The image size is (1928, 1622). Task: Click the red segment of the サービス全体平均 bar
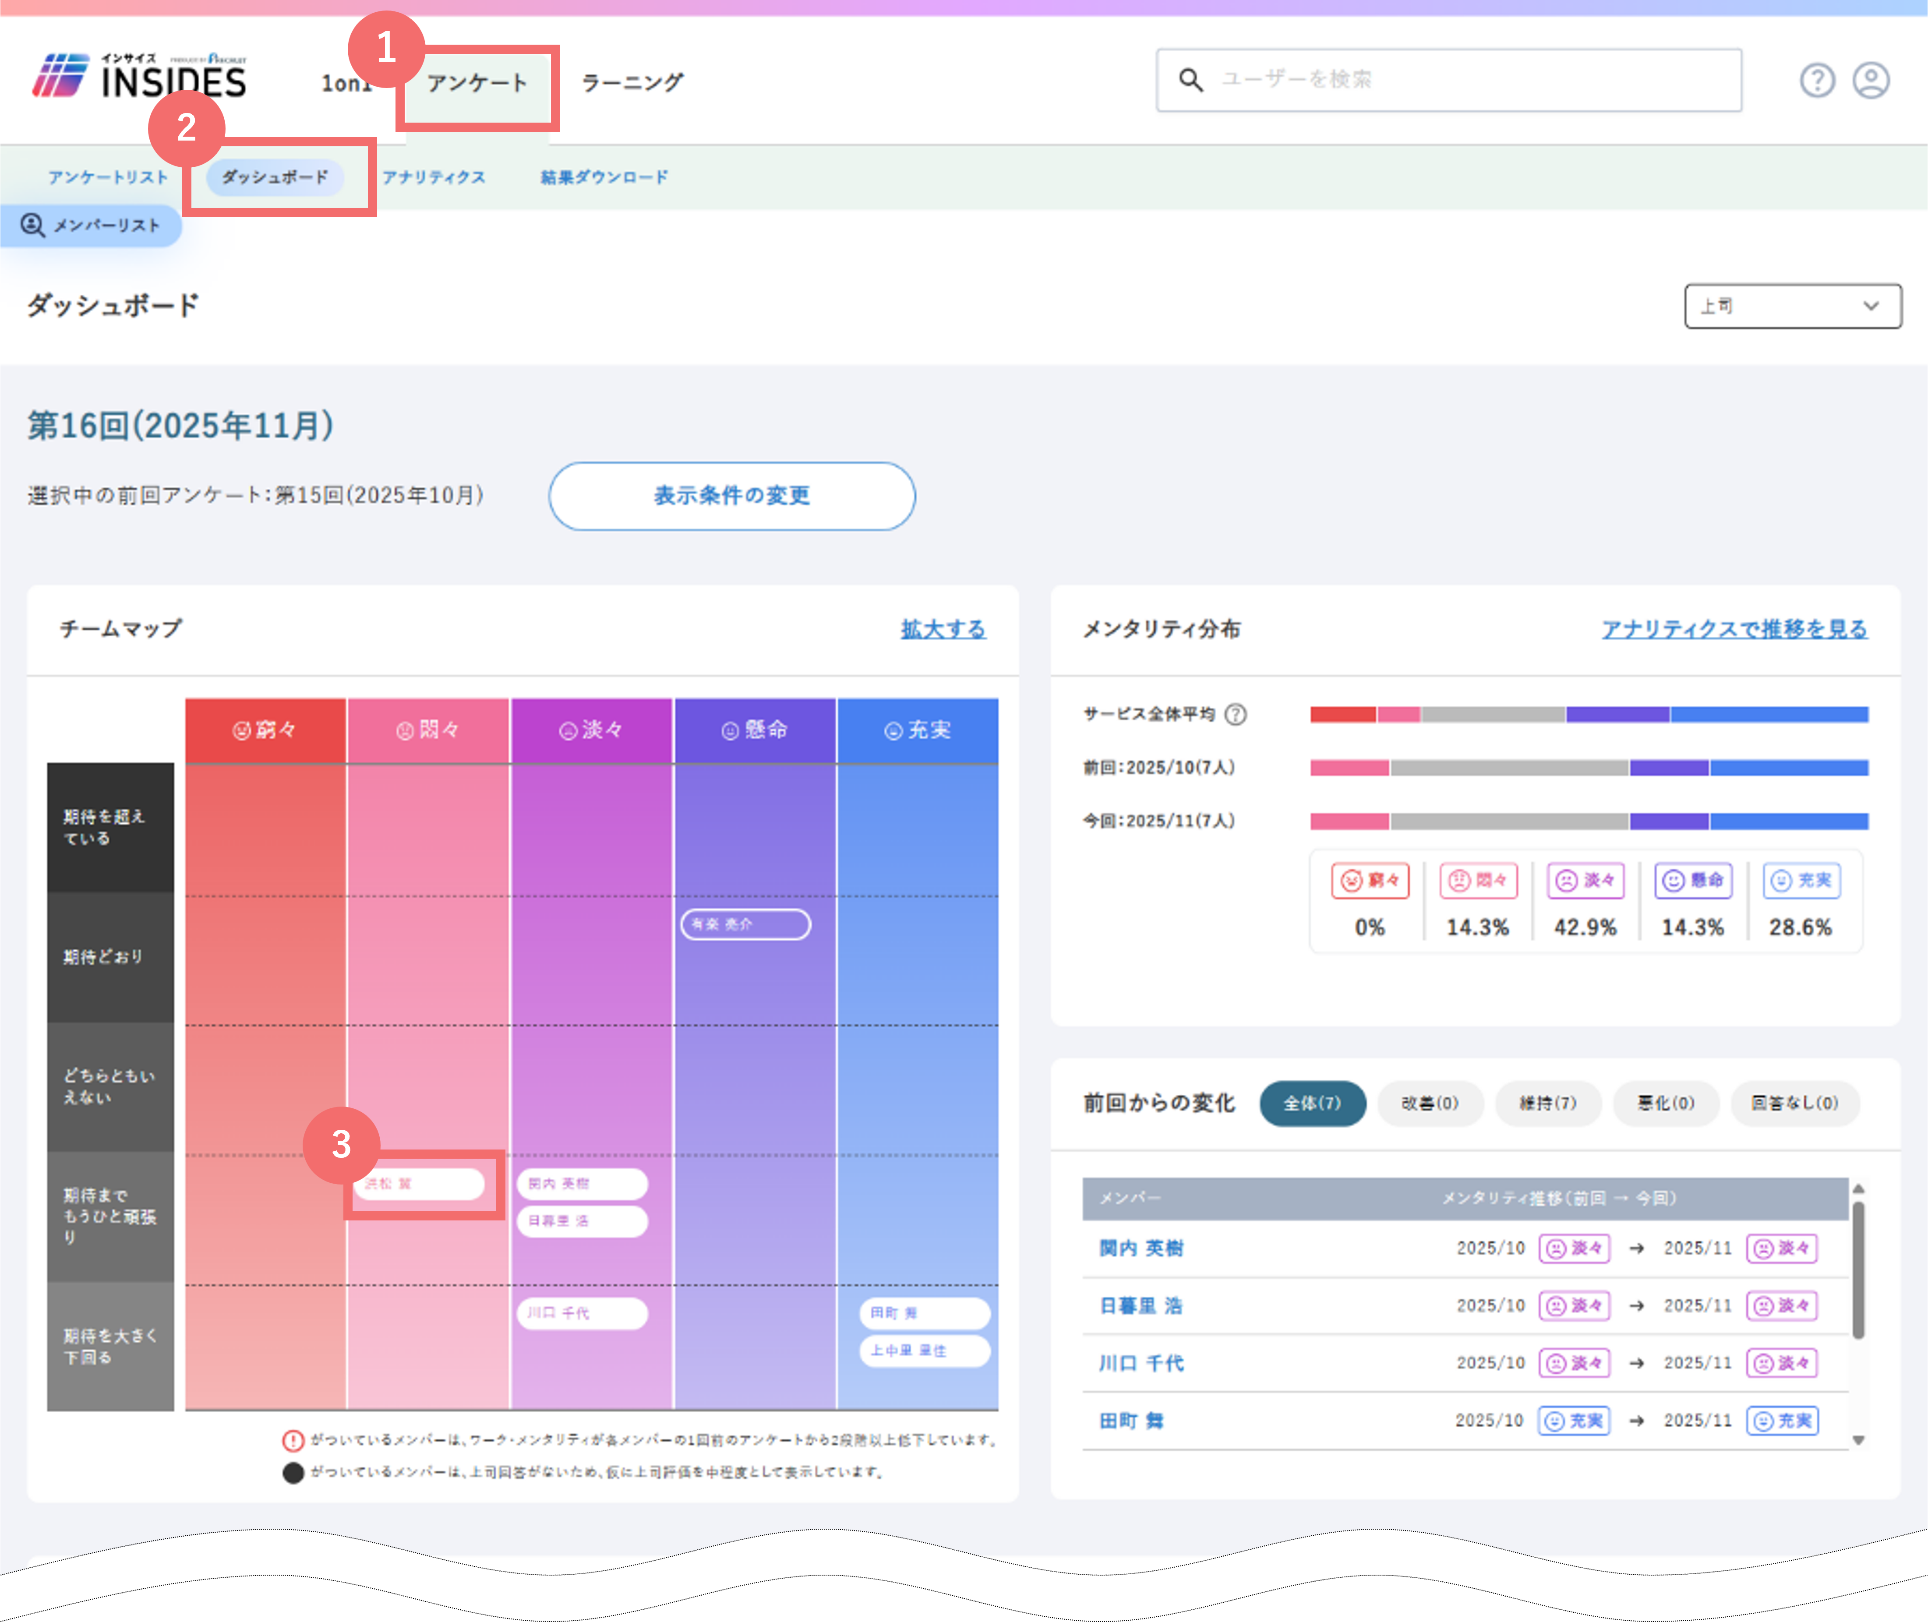click(1343, 715)
